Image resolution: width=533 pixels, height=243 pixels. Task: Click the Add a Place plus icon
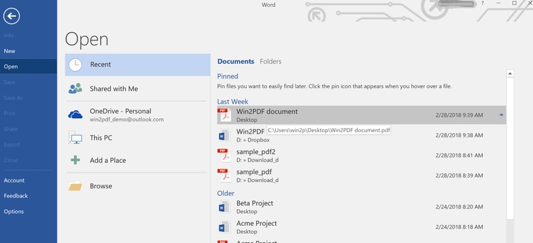(x=75, y=160)
